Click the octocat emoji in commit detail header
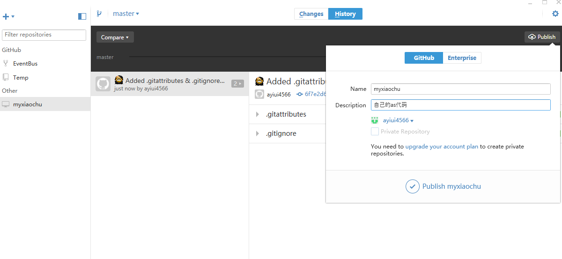This screenshot has height=259, width=562. pos(259,81)
